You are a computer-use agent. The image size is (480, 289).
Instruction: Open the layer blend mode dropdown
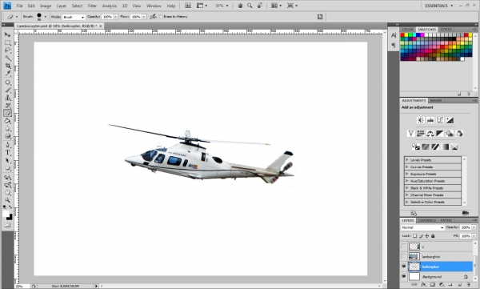coord(422,227)
